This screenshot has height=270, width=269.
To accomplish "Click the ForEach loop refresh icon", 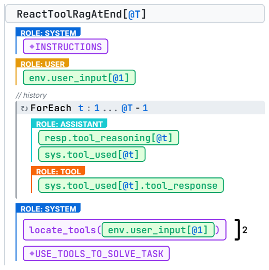I will click(24, 109).
